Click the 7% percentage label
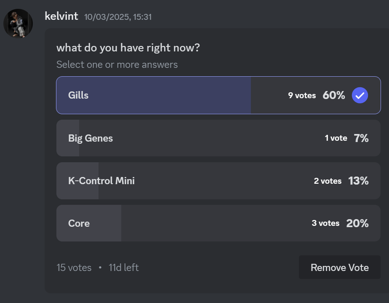The image size is (389, 303). (x=361, y=138)
